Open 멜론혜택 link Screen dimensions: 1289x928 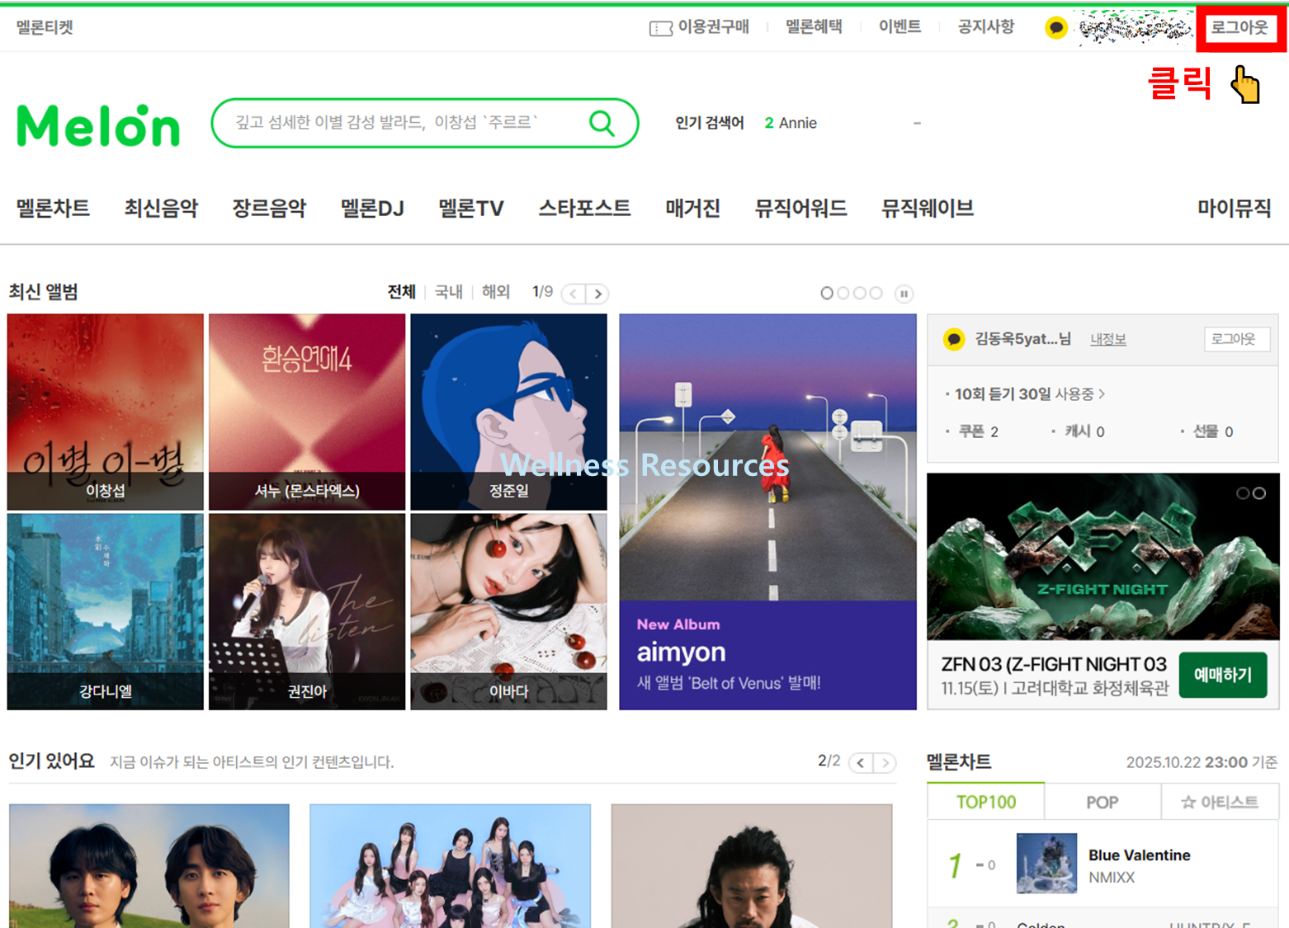coord(814,27)
